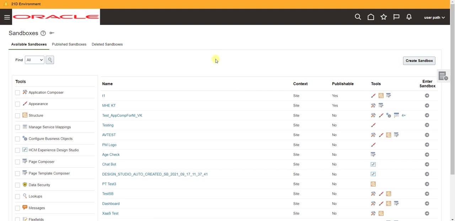
Task: Check the Appearance tool checkbox
Action: coord(17,104)
